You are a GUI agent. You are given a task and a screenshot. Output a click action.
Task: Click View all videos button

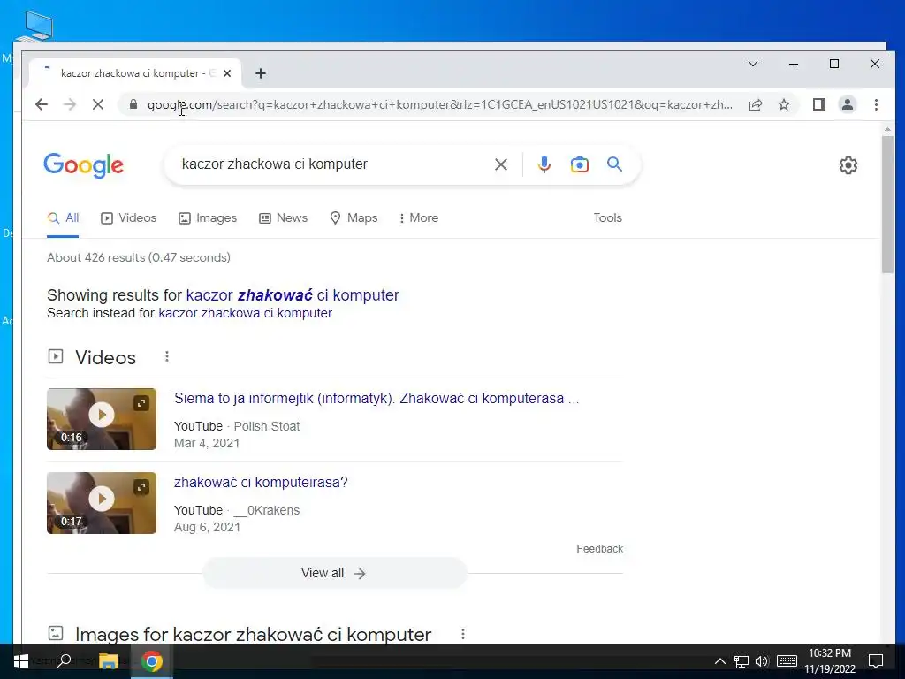334,573
